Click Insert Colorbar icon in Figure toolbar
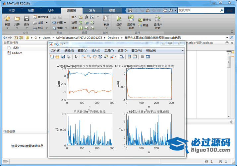 (x=129, y=56)
